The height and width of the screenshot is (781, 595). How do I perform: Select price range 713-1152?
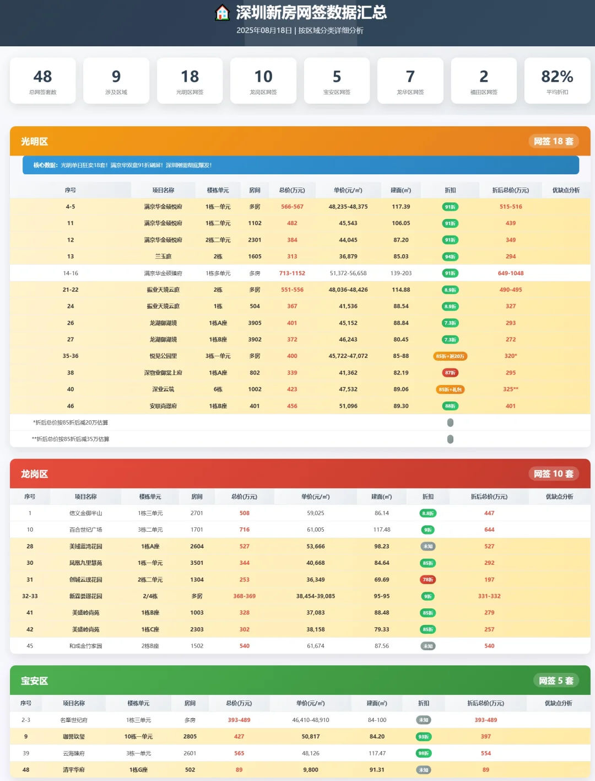292,273
